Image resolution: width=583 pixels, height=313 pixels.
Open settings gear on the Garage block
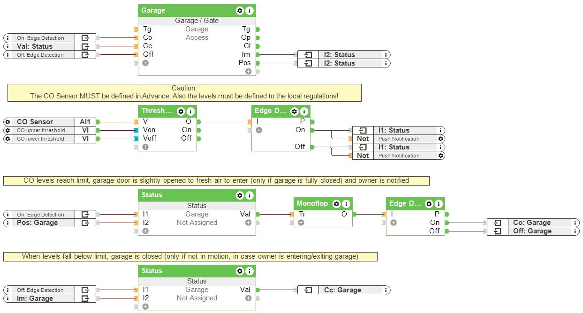click(x=240, y=10)
